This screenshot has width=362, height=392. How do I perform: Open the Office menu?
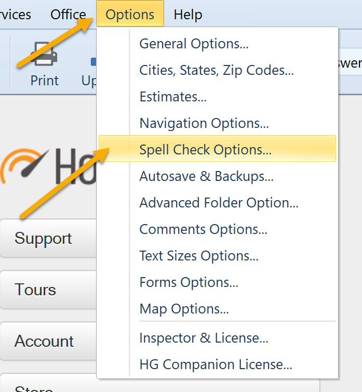click(68, 15)
